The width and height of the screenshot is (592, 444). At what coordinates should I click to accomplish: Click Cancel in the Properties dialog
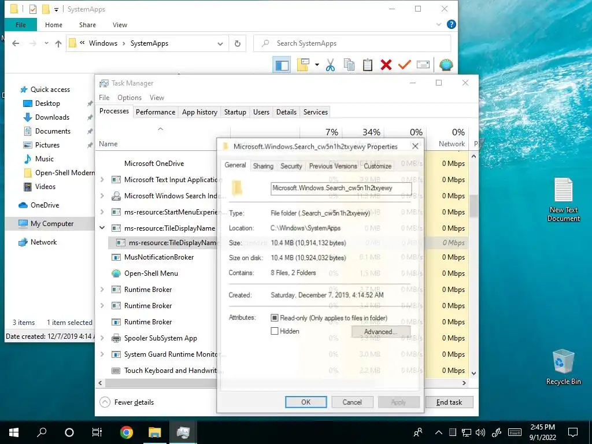[x=352, y=402]
